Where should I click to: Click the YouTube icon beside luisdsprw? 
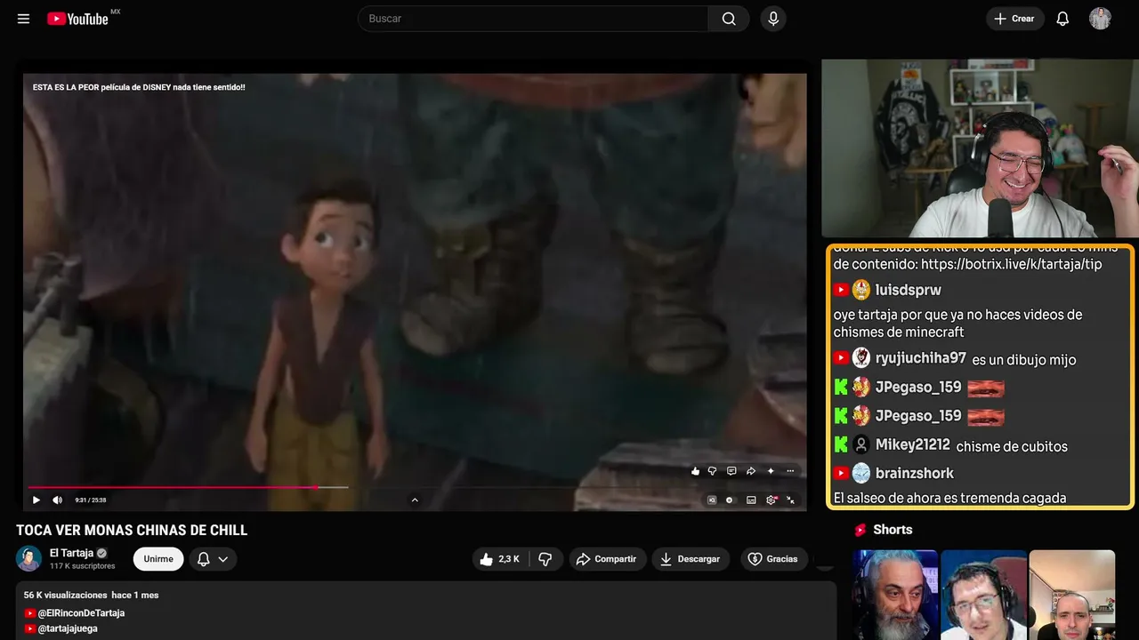pyautogui.click(x=841, y=290)
